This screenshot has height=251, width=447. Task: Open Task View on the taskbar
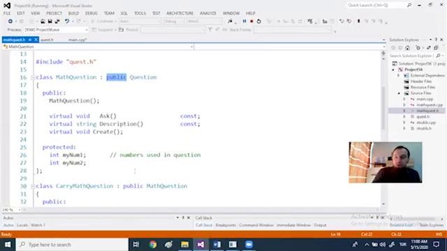[x=136, y=245]
